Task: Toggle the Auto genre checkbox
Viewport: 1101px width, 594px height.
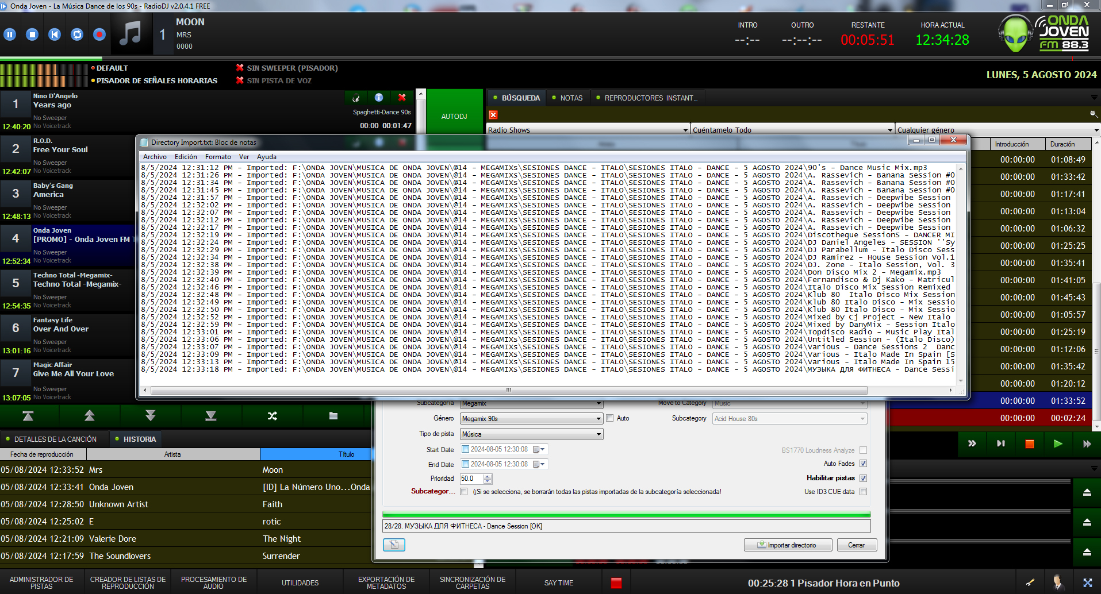Action: [610, 418]
